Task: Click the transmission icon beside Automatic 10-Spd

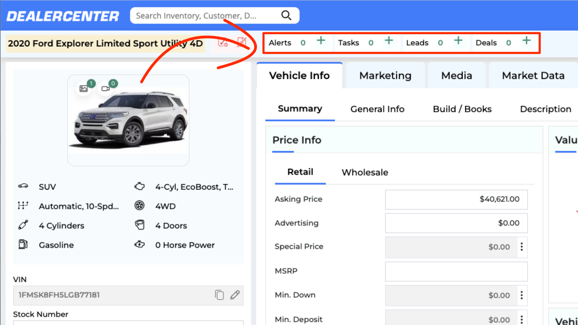Action: [23, 206]
